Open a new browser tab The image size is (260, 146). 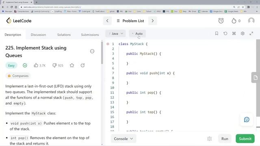37,2
